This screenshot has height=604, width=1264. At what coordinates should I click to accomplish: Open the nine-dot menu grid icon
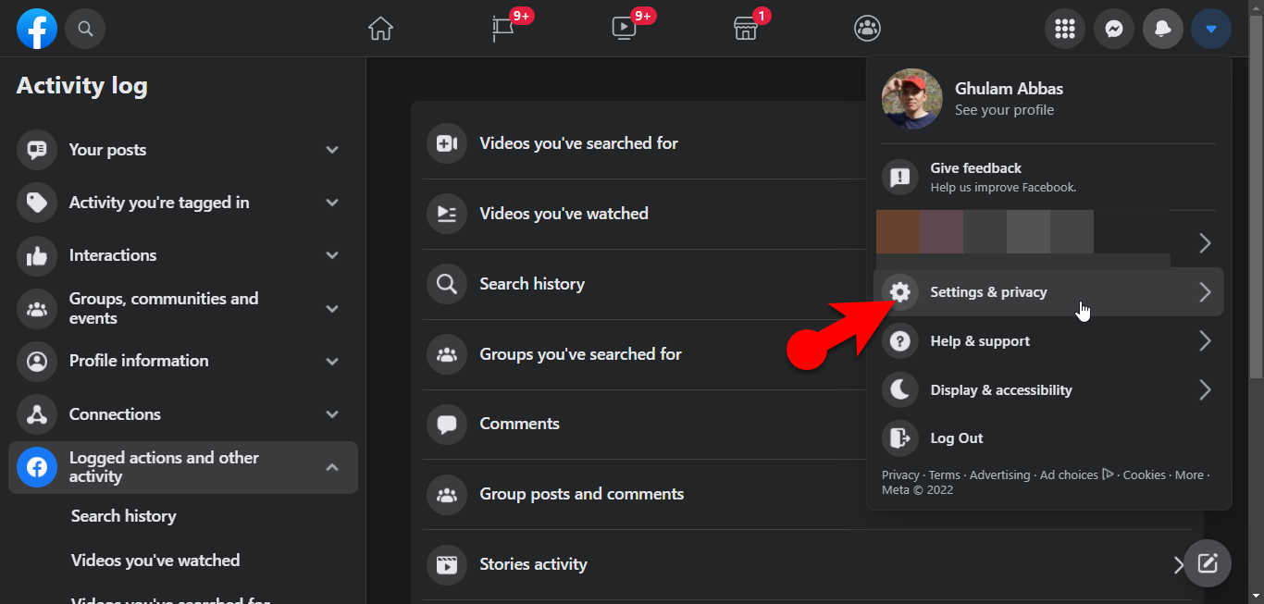point(1065,29)
